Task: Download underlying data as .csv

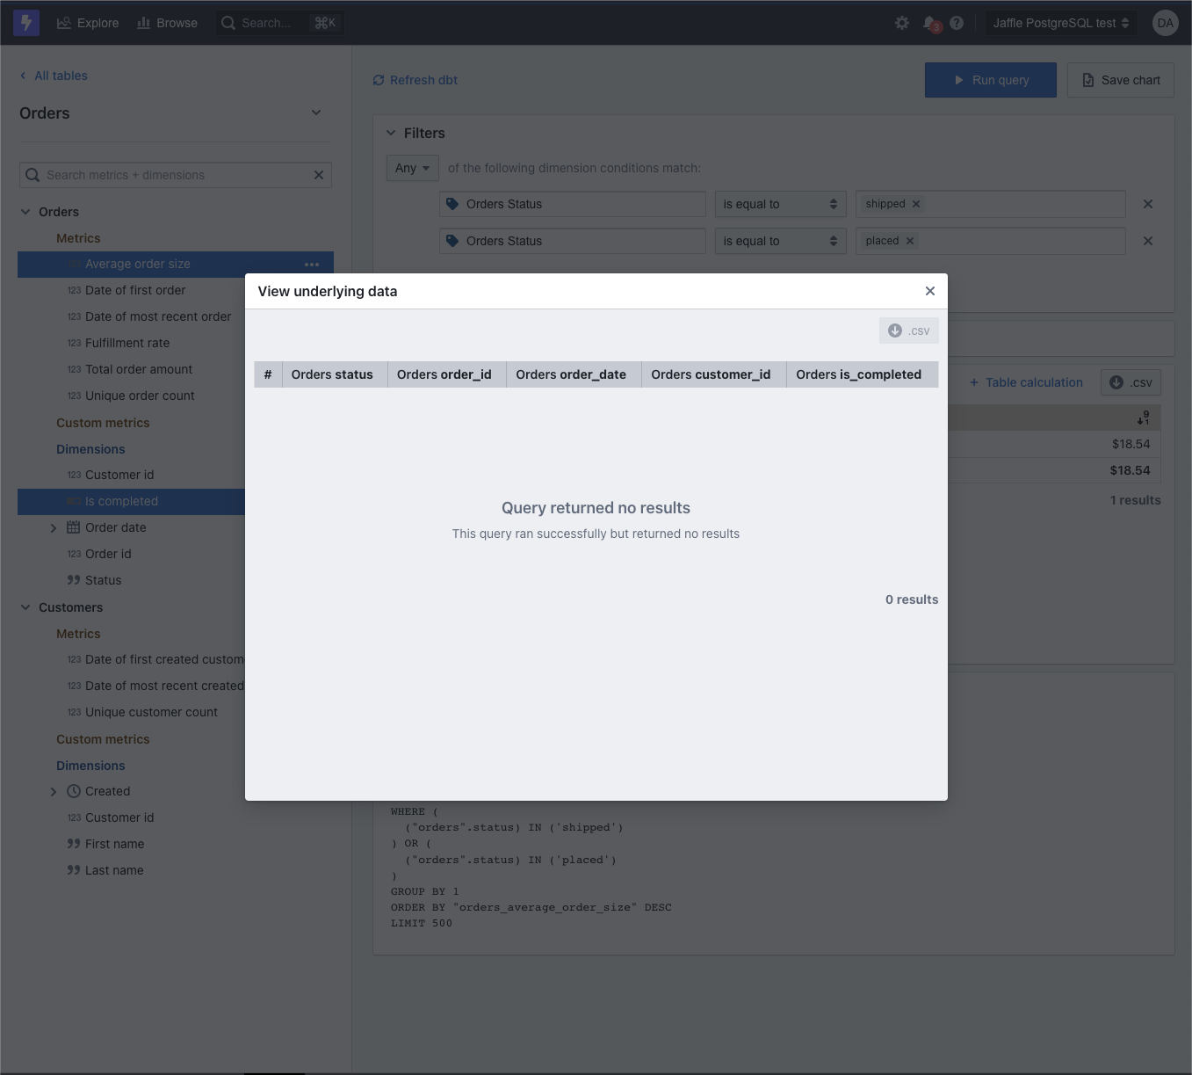Action: coord(908,330)
